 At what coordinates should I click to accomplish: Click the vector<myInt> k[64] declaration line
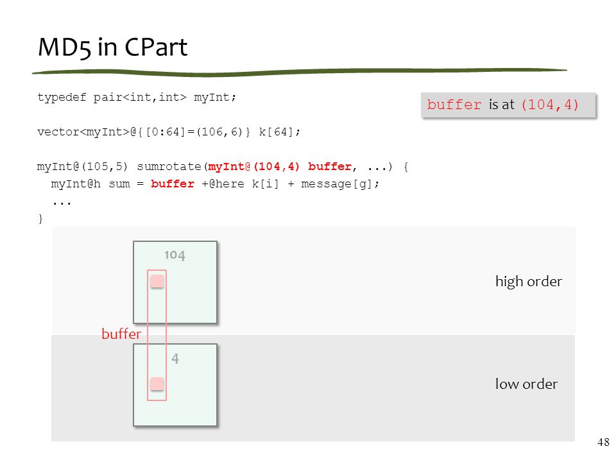(x=169, y=132)
